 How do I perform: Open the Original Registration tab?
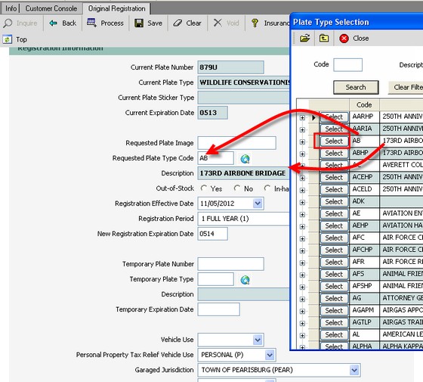coord(117,8)
